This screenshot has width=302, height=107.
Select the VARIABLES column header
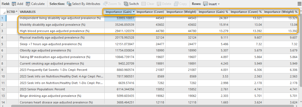pyautogui.click(x=61, y=12)
